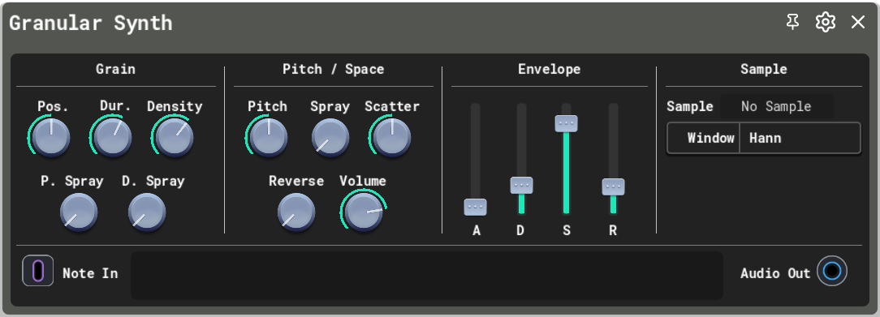This screenshot has width=880, height=317.
Task: Click the Release (R) slider handle
Action: pos(614,187)
